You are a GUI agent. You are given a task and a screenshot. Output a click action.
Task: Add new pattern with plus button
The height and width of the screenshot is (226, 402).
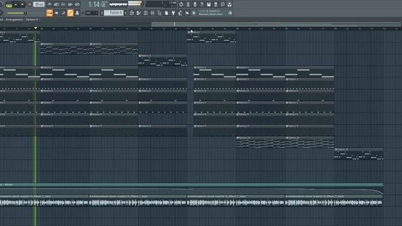126,13
